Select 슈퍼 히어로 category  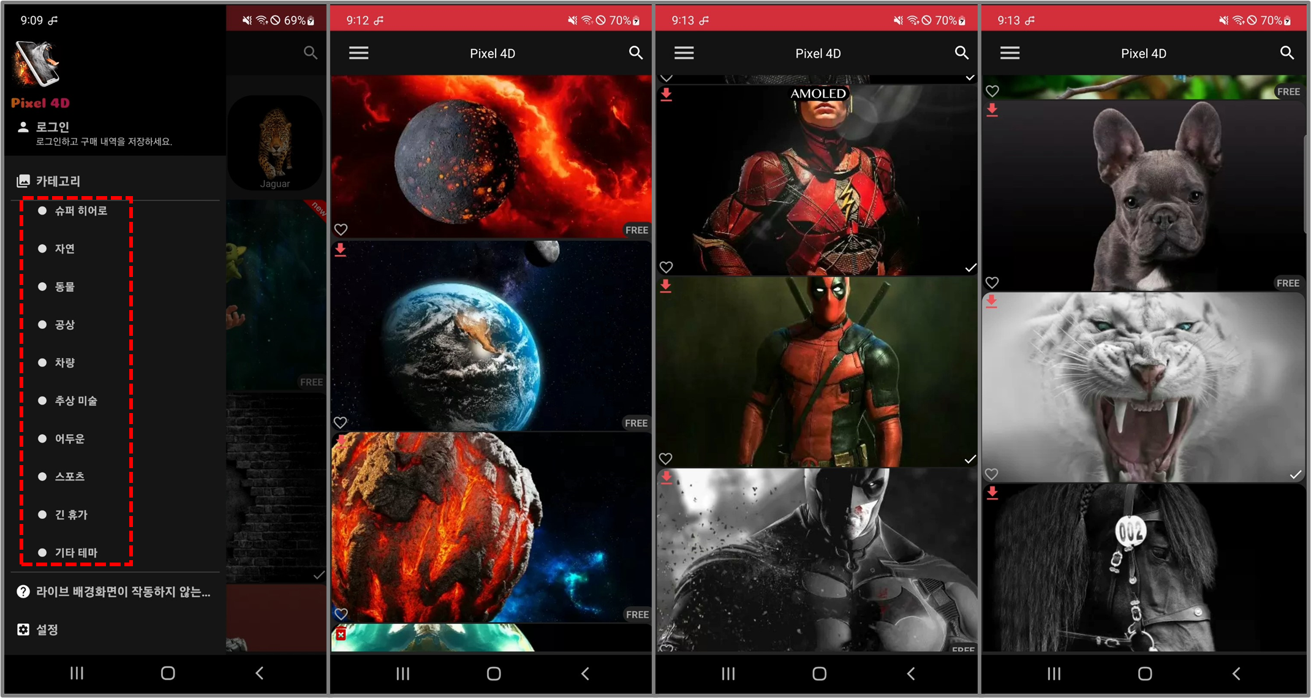click(81, 211)
